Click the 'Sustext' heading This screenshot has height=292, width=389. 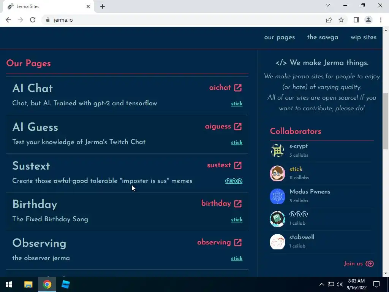[31, 166]
